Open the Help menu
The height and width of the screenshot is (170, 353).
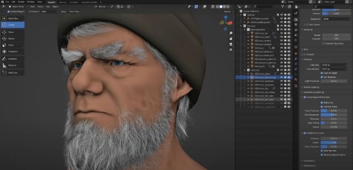(40, 2)
